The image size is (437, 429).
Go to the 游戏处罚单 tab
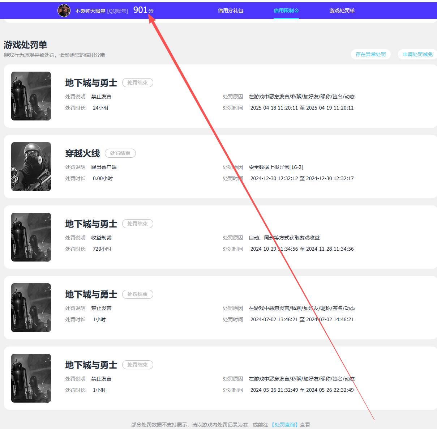pos(342,10)
